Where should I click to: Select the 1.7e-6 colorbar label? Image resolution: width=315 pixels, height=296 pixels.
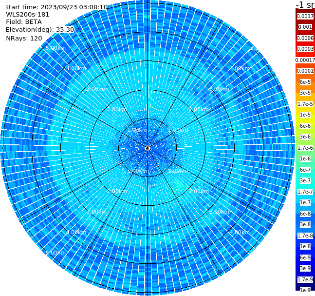(x=305, y=148)
